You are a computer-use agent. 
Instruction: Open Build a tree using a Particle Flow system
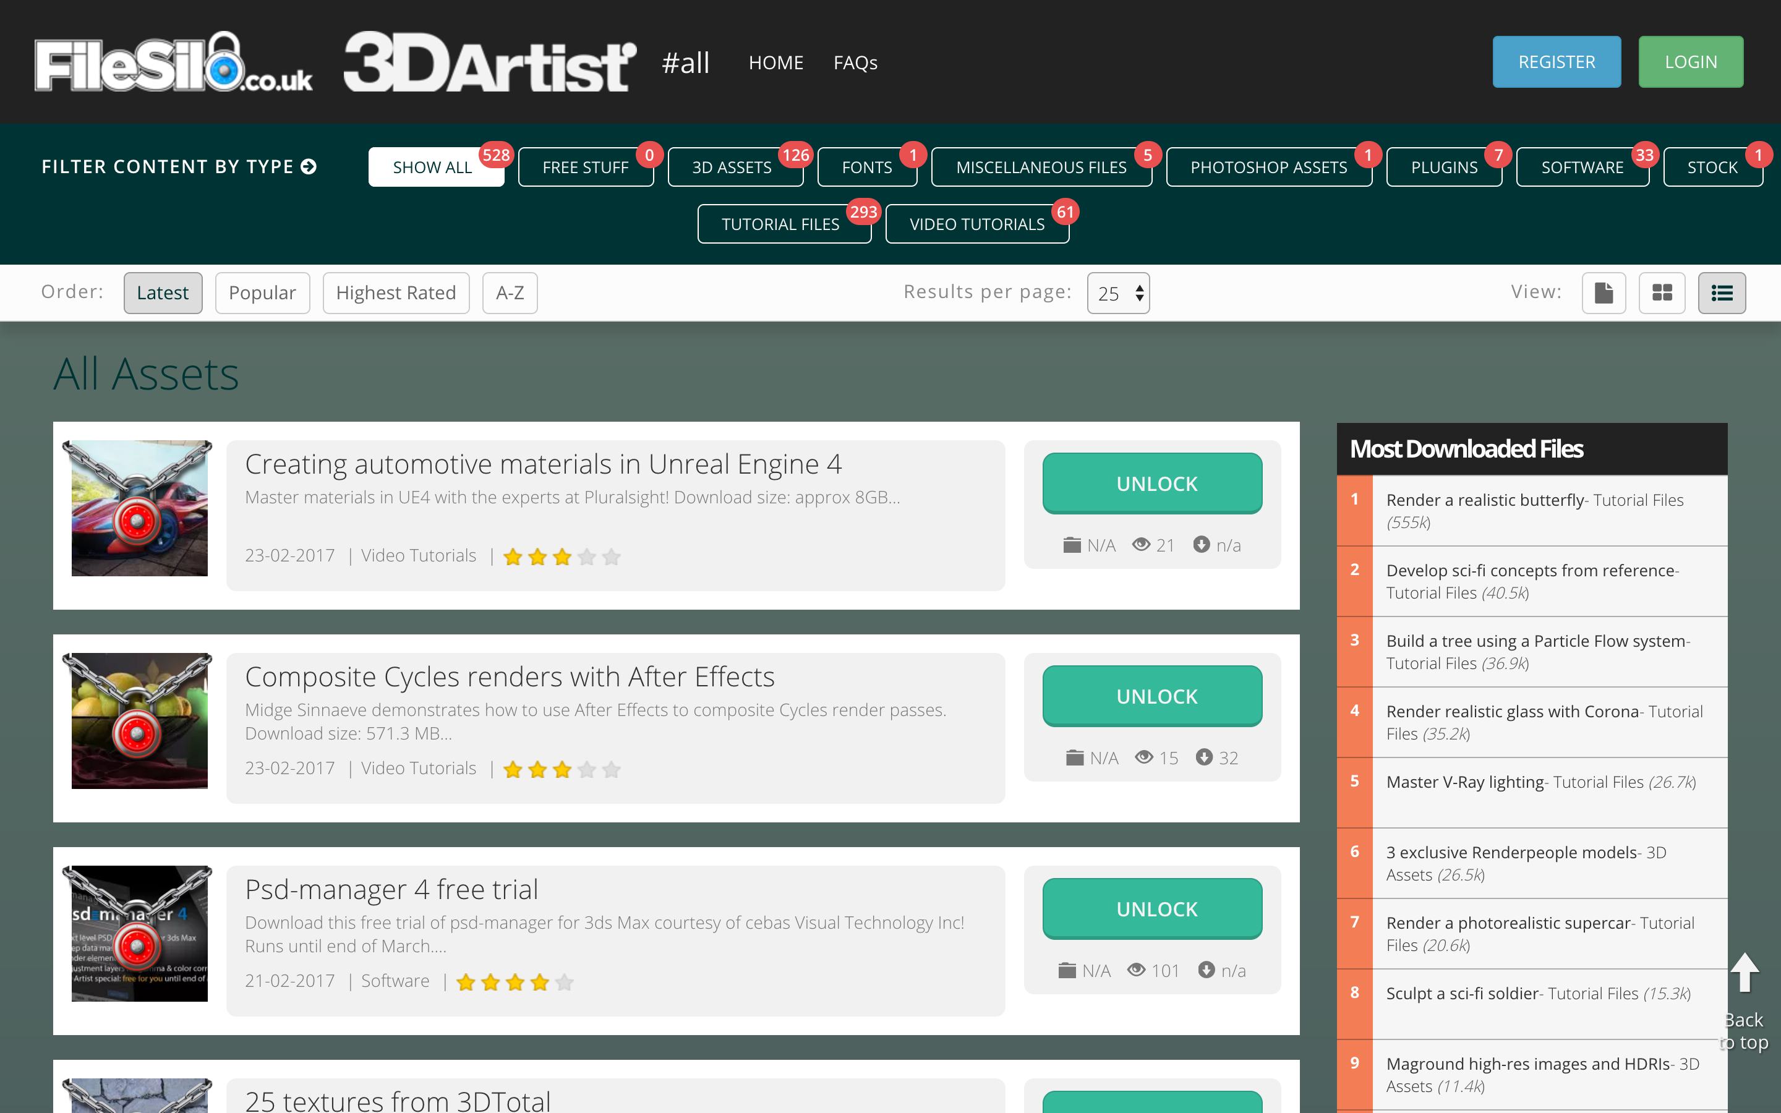coord(1536,641)
